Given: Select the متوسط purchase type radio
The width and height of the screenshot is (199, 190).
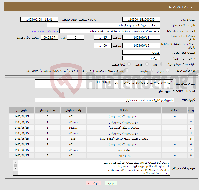Looking at the screenshot, I should pos(151,70).
